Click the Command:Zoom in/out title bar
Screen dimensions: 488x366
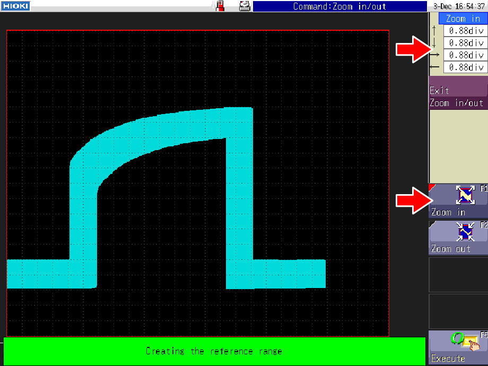click(339, 6)
